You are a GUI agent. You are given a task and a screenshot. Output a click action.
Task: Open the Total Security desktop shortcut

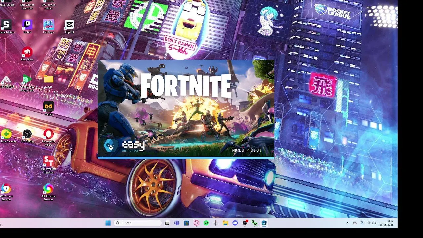coord(7,136)
